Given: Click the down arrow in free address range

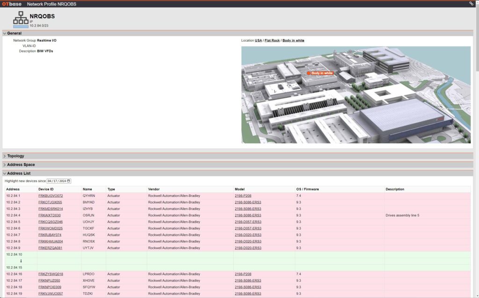Looking at the screenshot, I should pos(21,261).
